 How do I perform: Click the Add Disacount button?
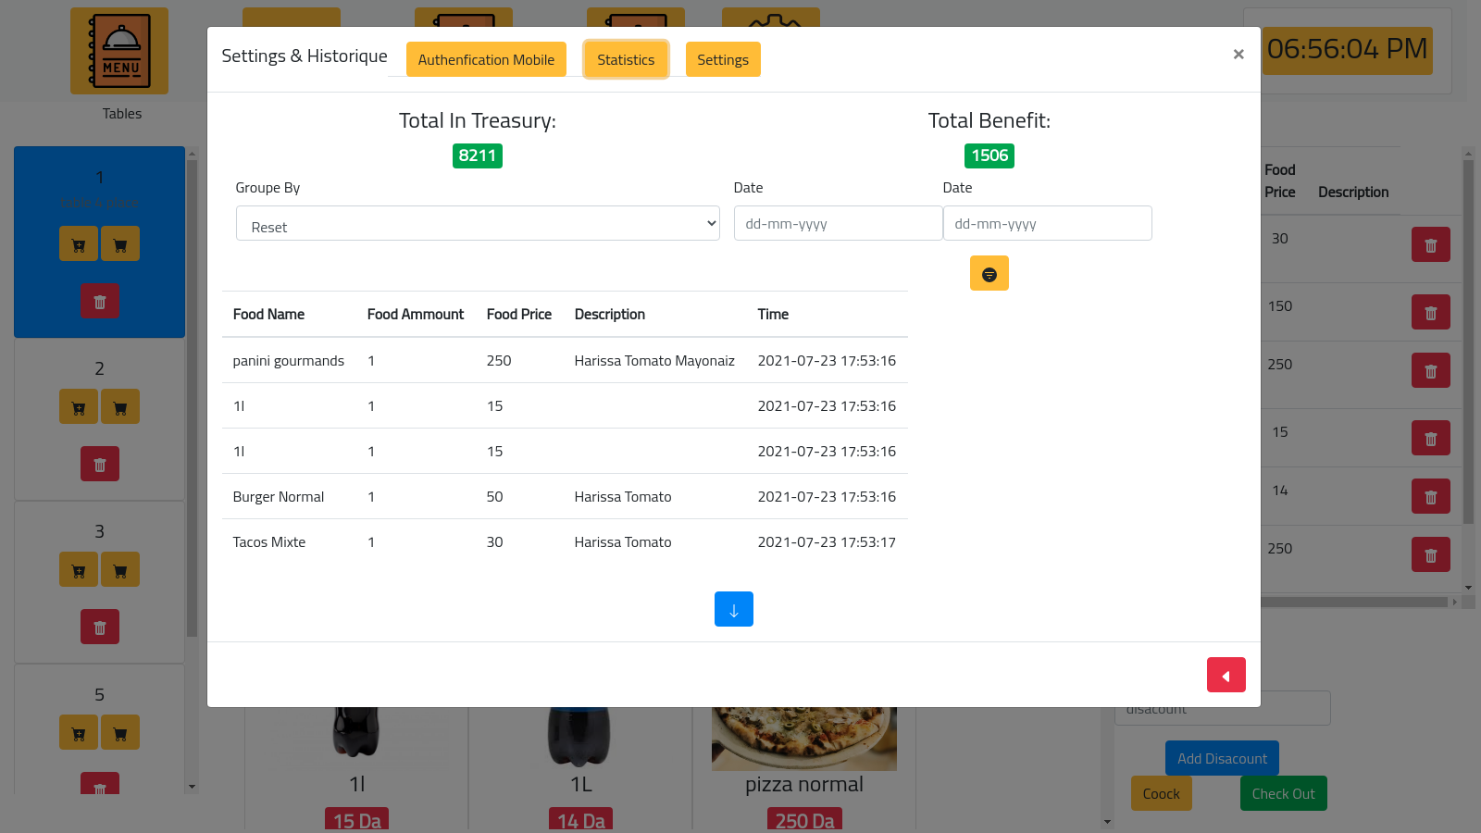click(1222, 758)
